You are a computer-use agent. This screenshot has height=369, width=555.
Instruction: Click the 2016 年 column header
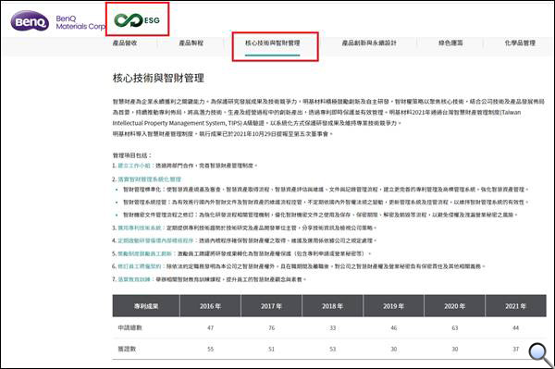click(210, 306)
